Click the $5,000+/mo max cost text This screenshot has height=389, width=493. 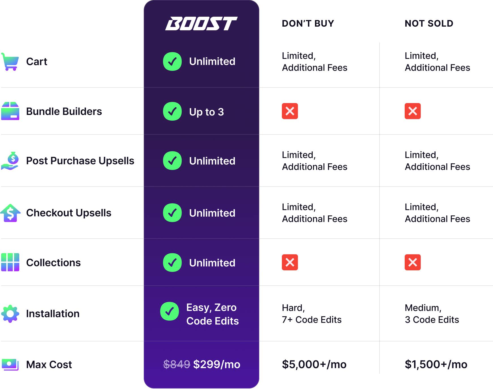tap(314, 364)
